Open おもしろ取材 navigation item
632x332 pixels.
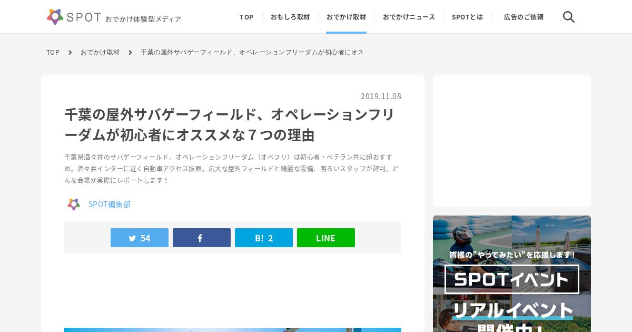coord(290,17)
